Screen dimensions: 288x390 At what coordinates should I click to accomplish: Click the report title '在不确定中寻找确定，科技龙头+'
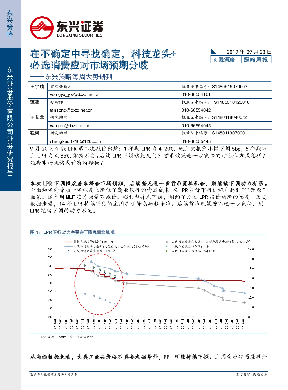tap(103, 54)
